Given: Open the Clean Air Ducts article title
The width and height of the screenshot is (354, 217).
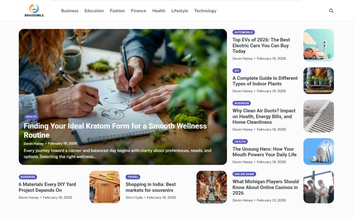Looking at the screenshot, I should pos(264,116).
